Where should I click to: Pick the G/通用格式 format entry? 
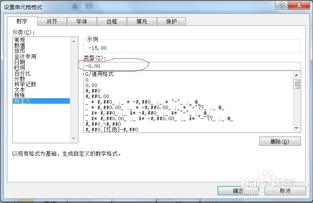[x=188, y=74]
